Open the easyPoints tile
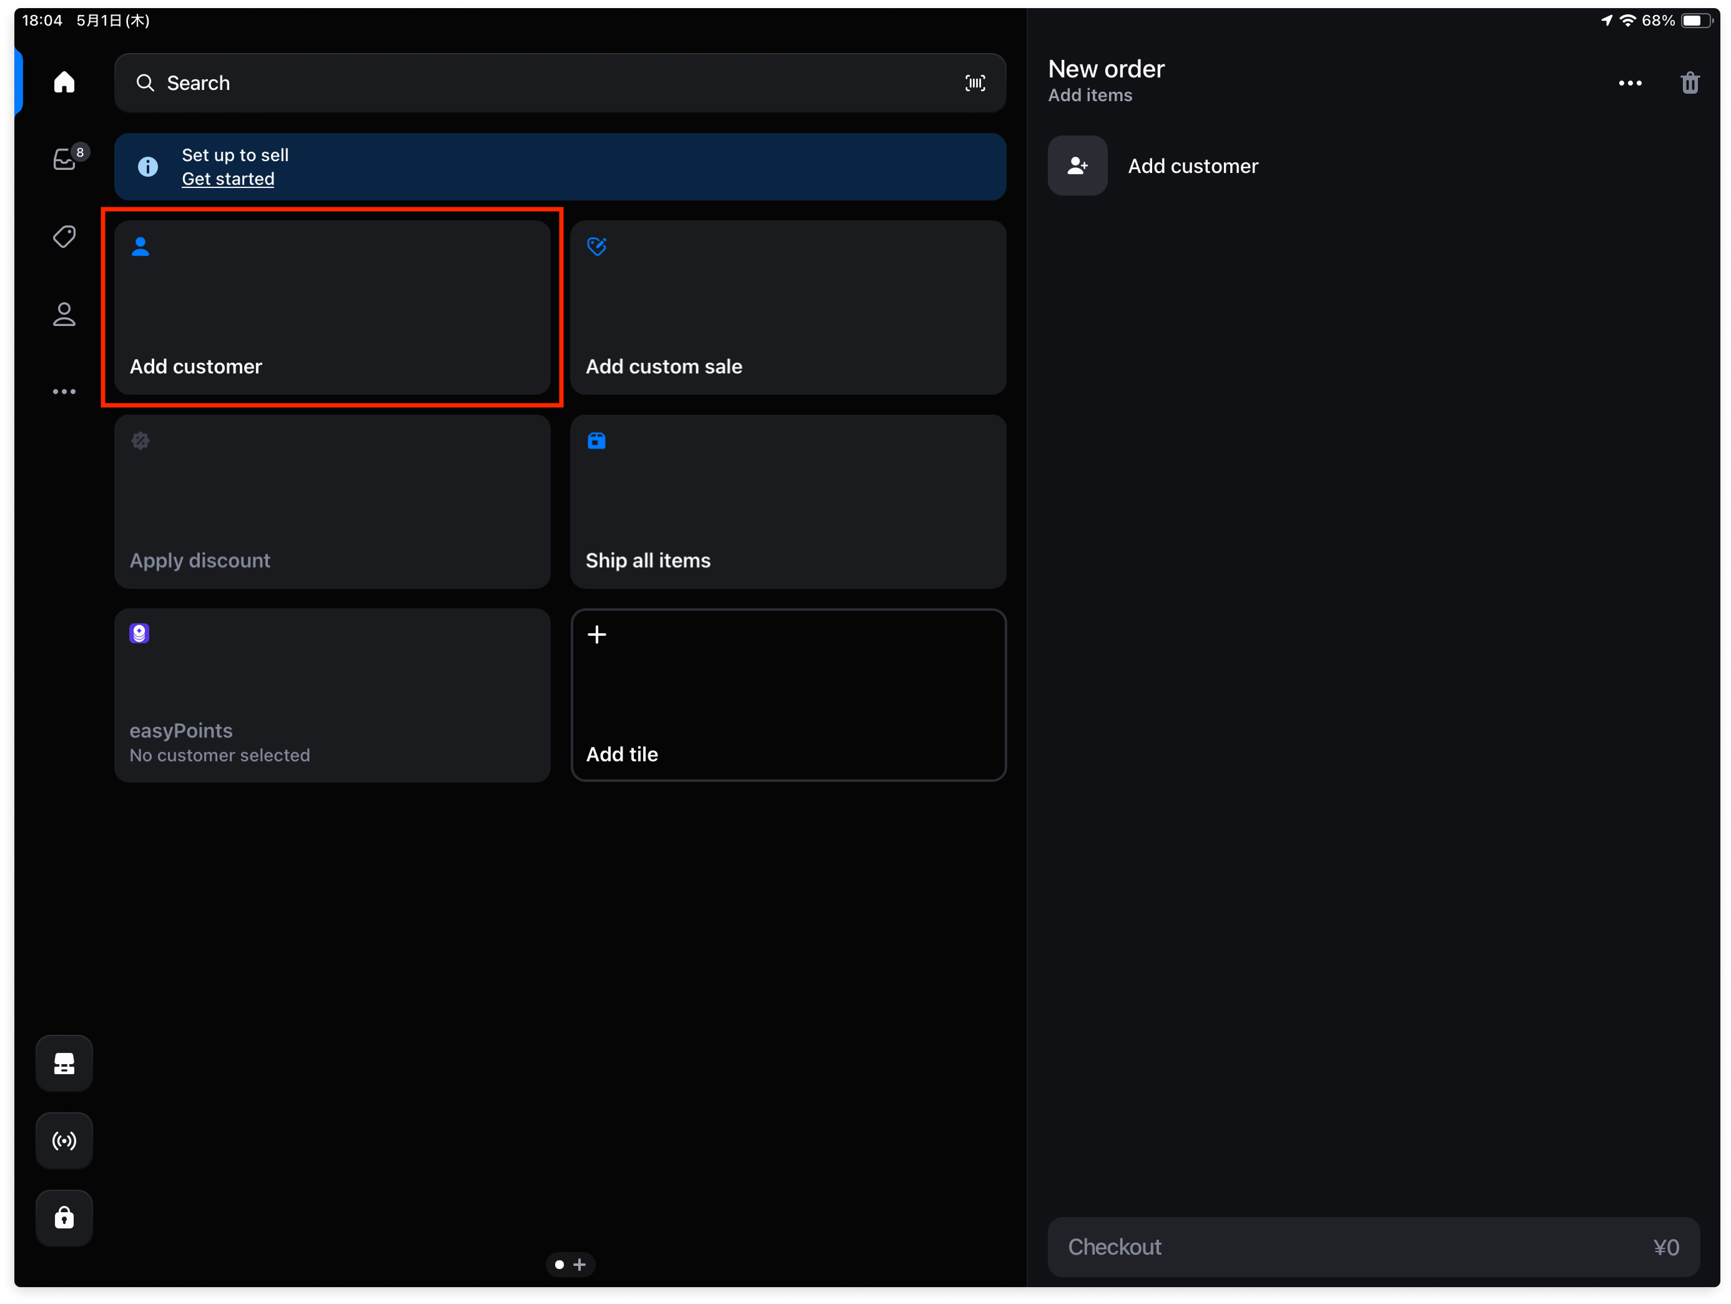The width and height of the screenshot is (1731, 1304). (332, 695)
